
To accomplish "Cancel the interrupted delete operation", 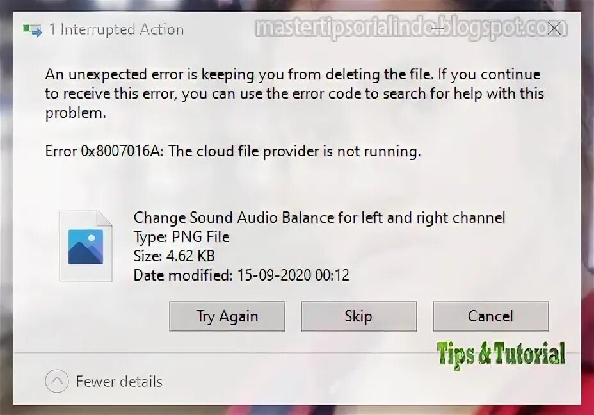I will pos(490,316).
